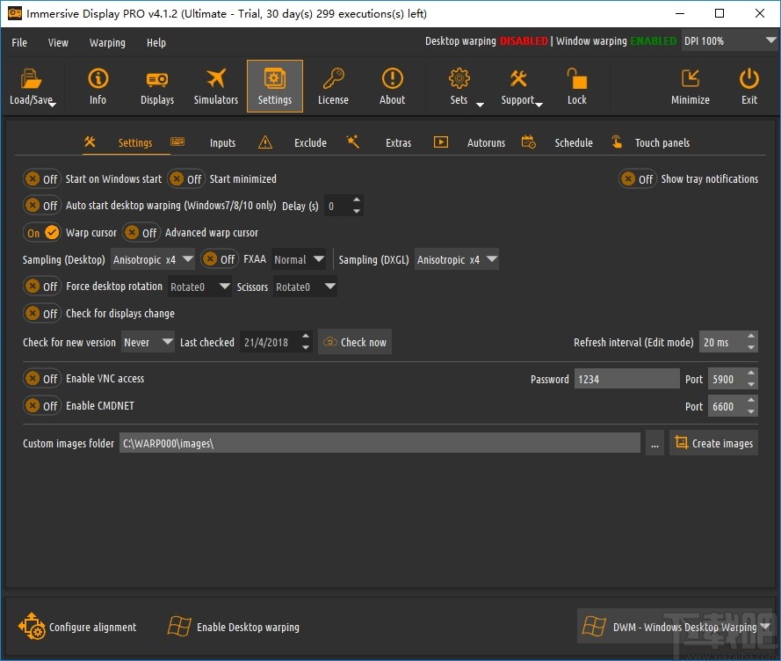The width and height of the screenshot is (781, 661).
Task: Click the Custom images folder path field
Action: point(380,443)
